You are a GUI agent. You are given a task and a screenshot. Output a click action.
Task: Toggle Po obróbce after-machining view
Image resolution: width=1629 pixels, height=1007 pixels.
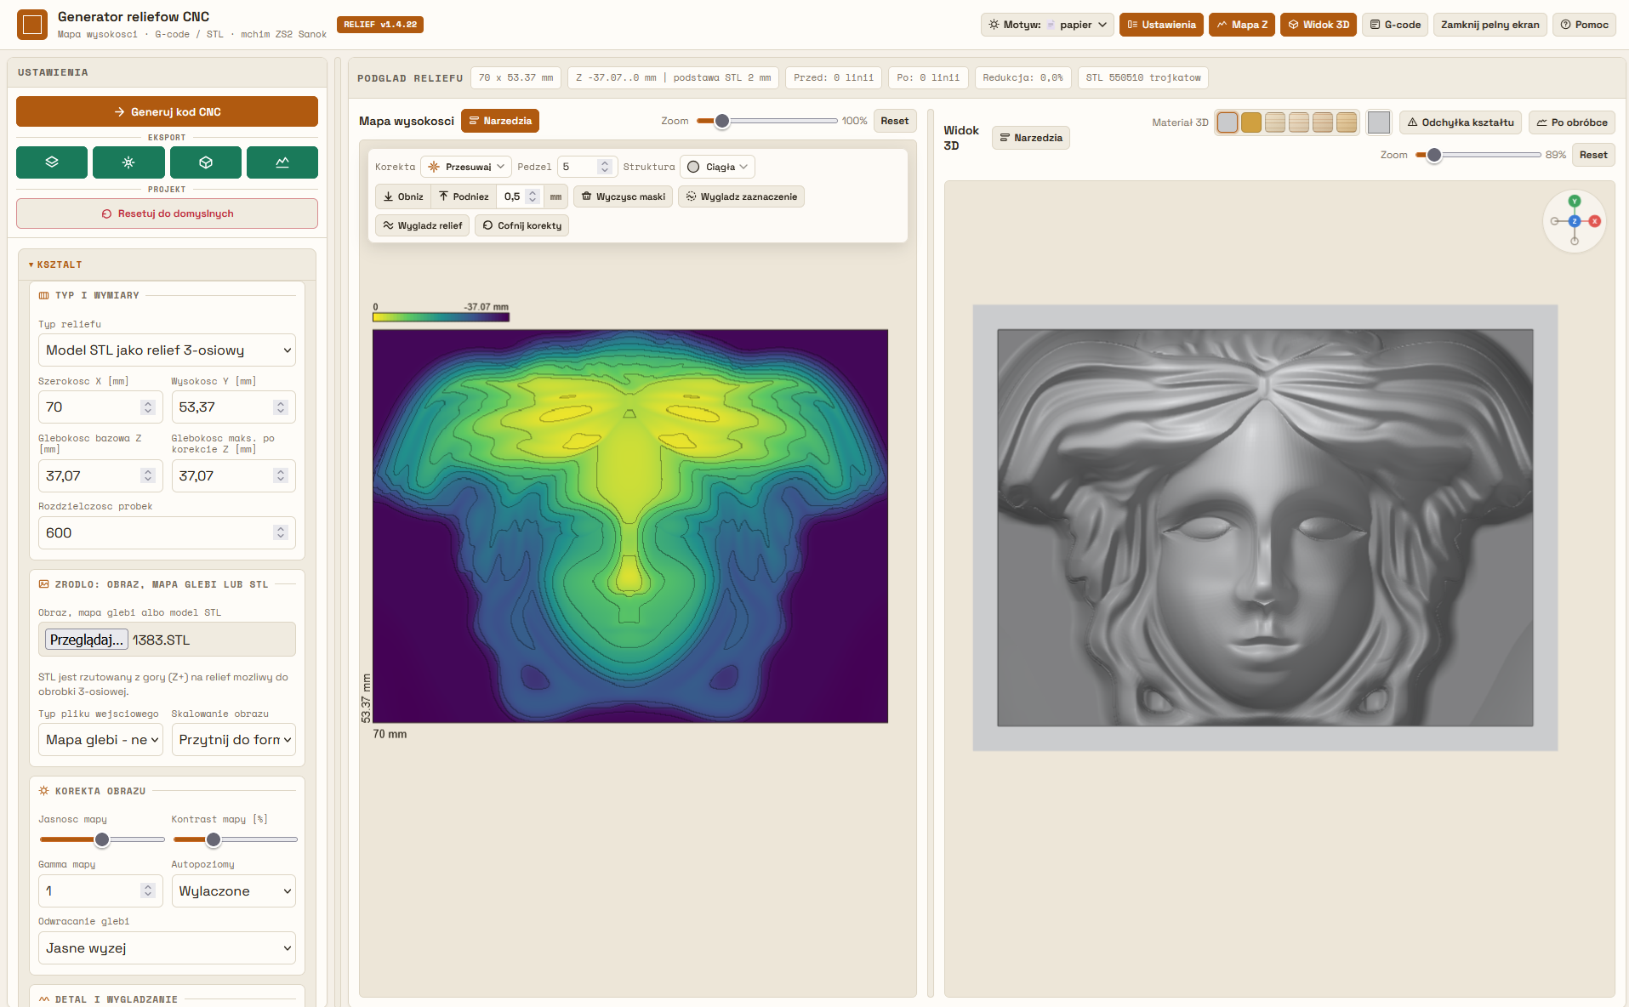(1571, 122)
